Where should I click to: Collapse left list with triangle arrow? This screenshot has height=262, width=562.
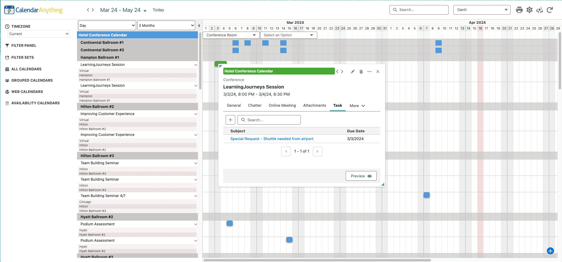pyautogui.click(x=199, y=26)
